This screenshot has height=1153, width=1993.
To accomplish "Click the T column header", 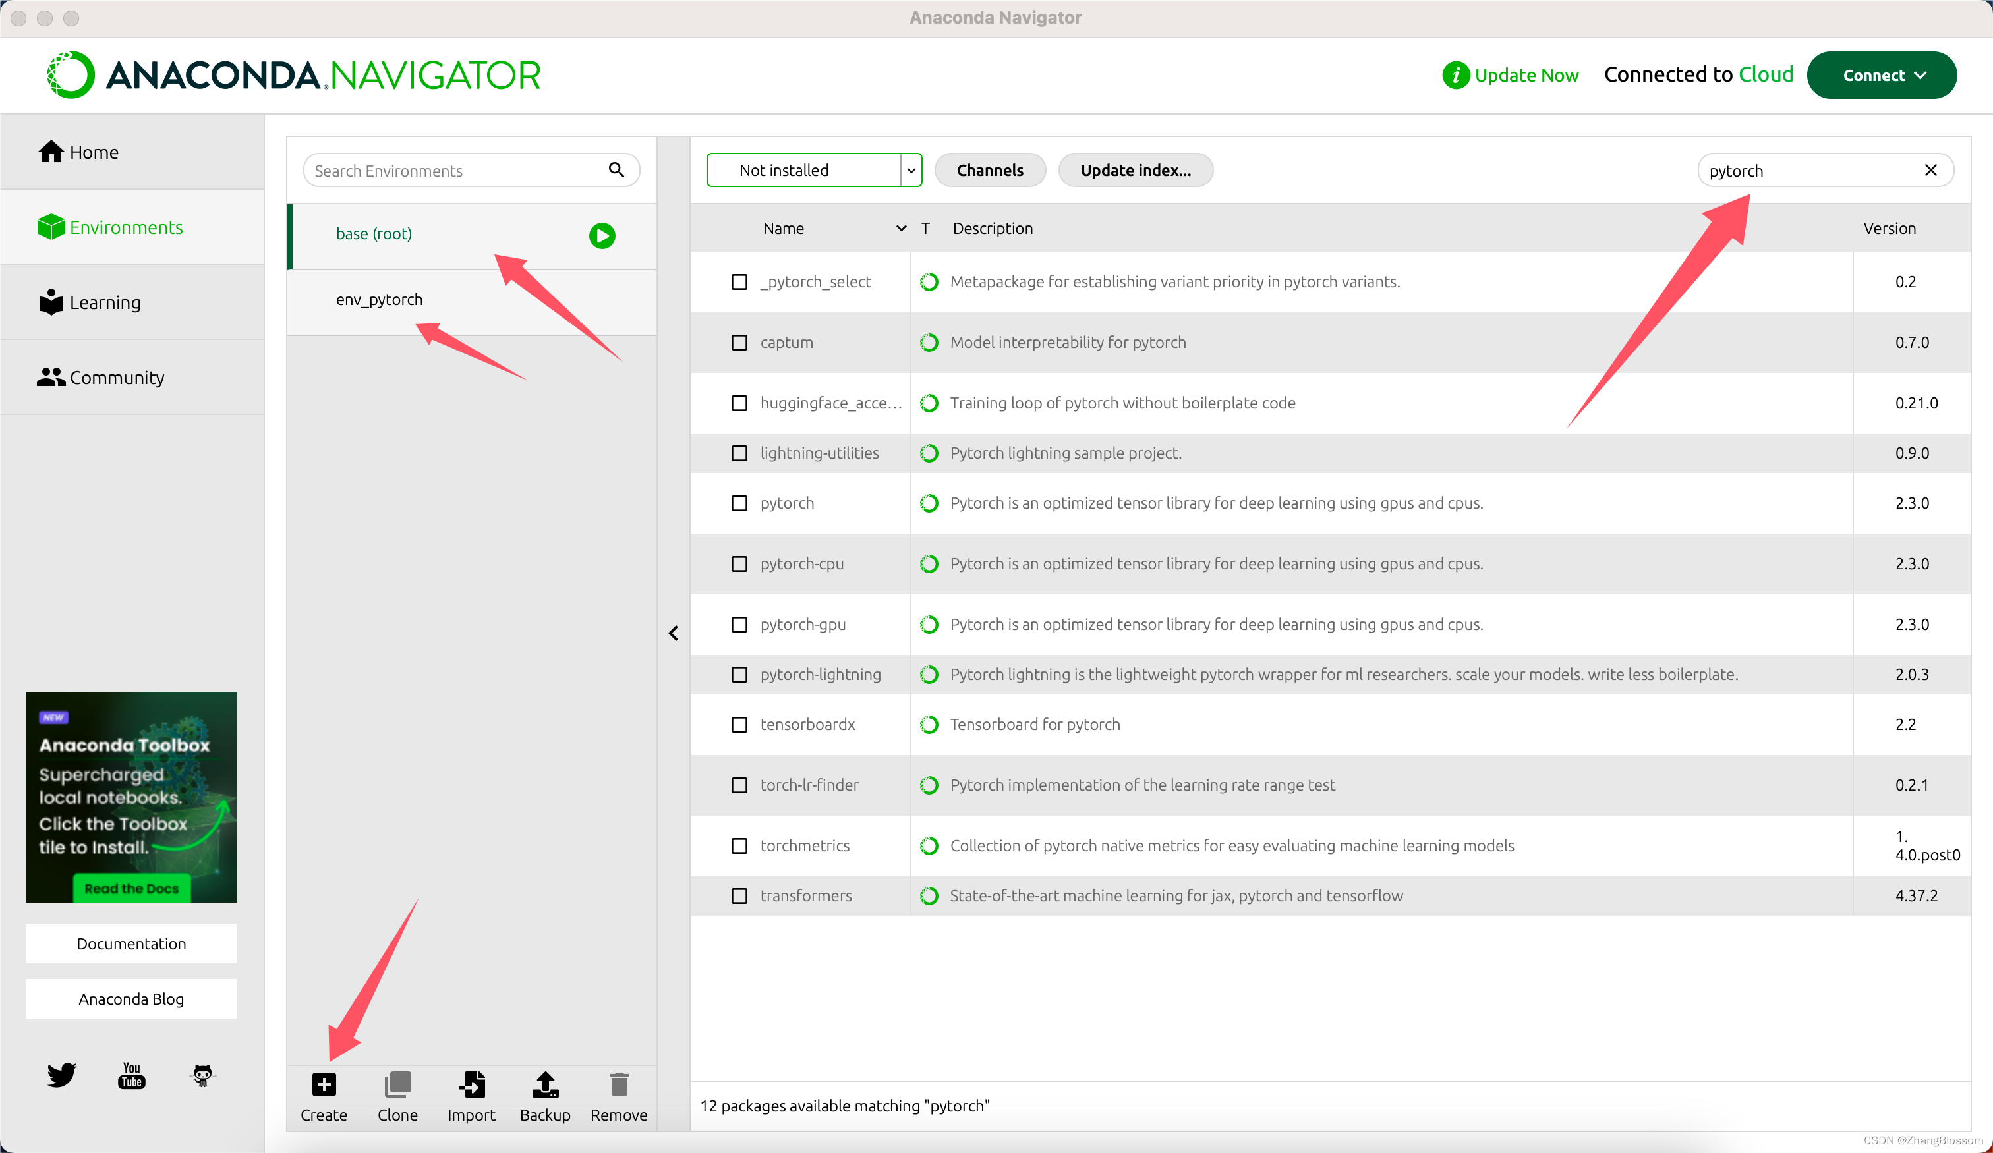I will tap(925, 228).
